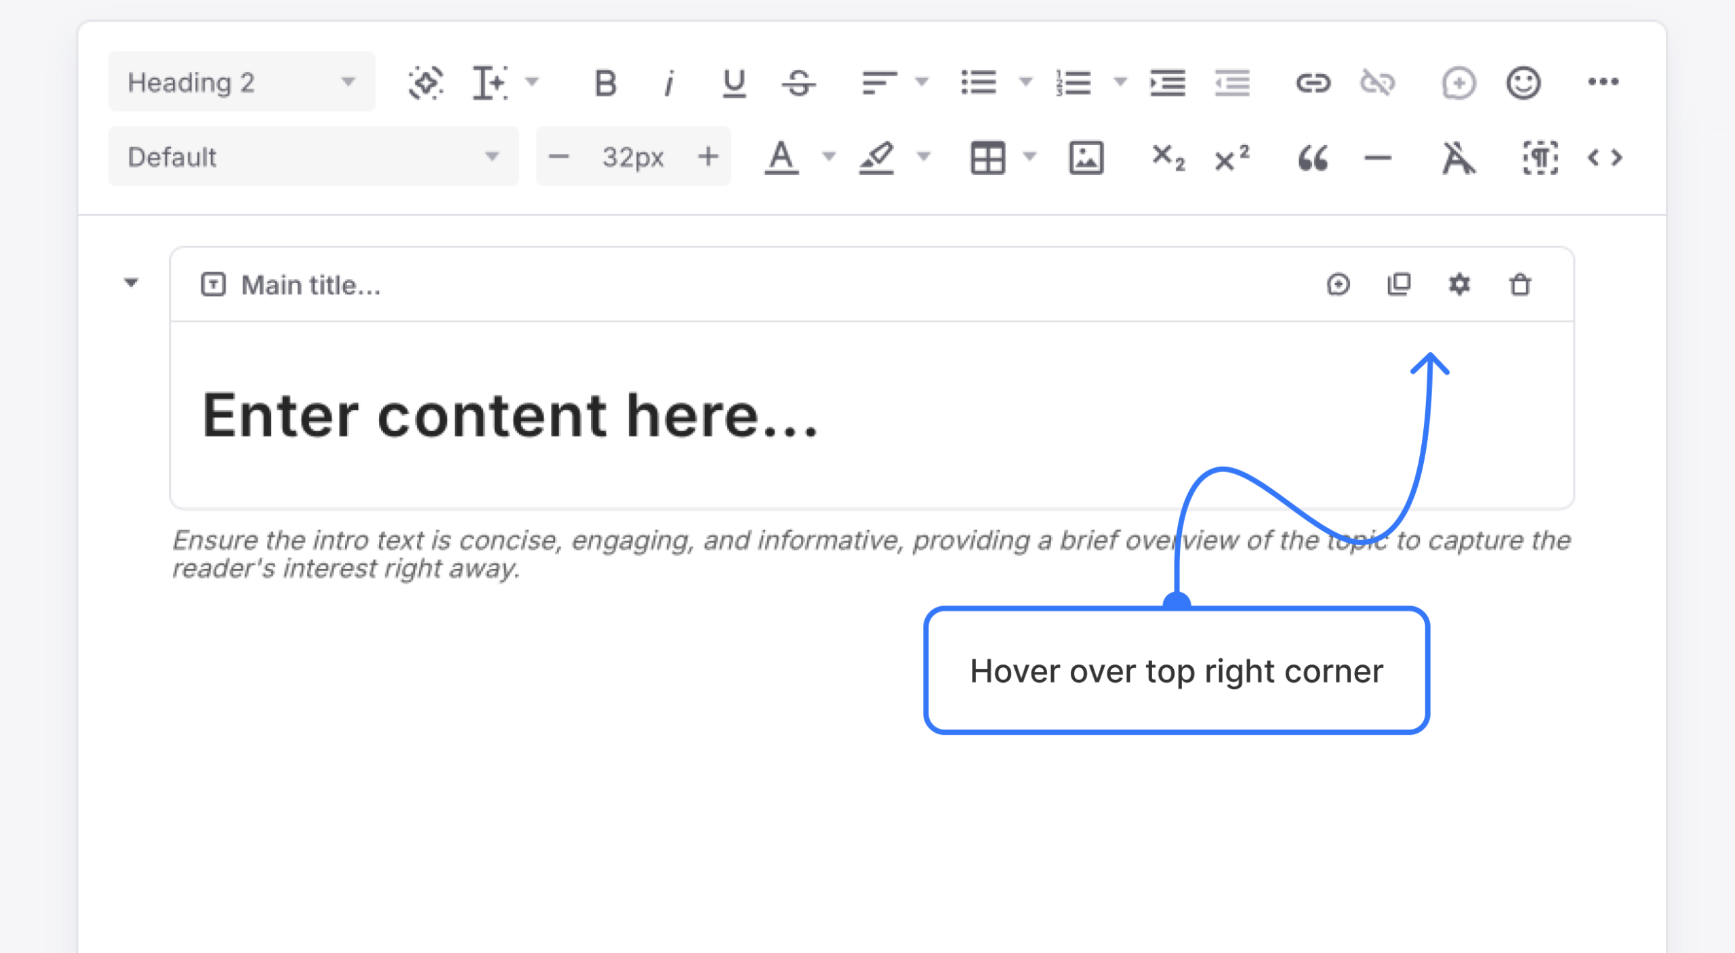Duplicate the content block
Screen dimensions: 1735x953
coord(1398,284)
